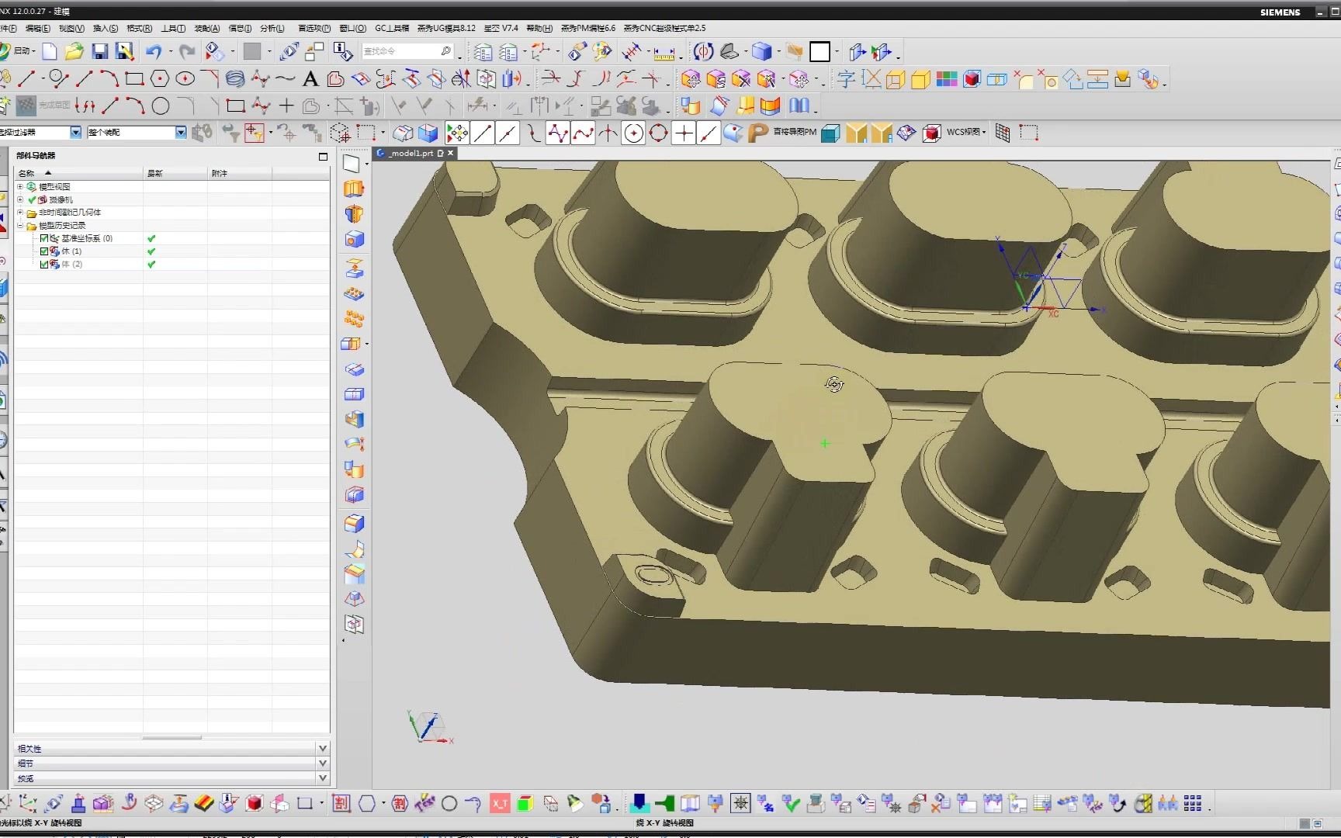Click the Save (floppy disk) icon
Screen dimensions: 1341x838
click(99, 52)
